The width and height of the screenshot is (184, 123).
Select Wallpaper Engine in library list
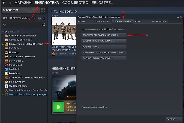[18, 86]
